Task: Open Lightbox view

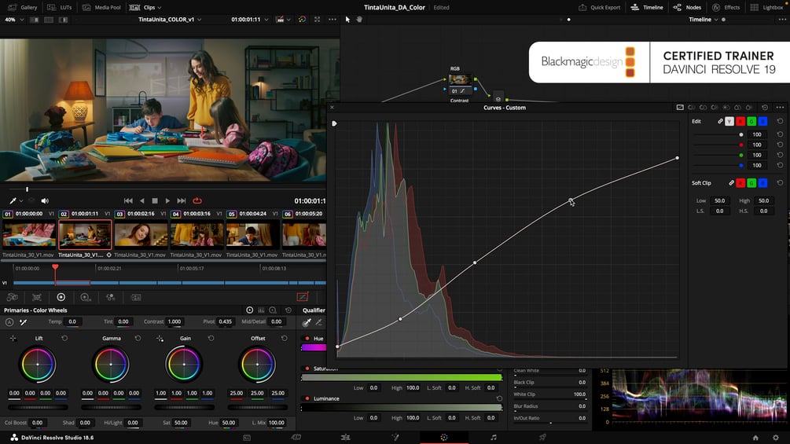Action: tap(767, 8)
